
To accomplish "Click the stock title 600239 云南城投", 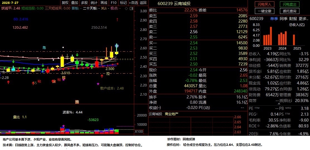I will pyautogui.click(x=174, y=4).
